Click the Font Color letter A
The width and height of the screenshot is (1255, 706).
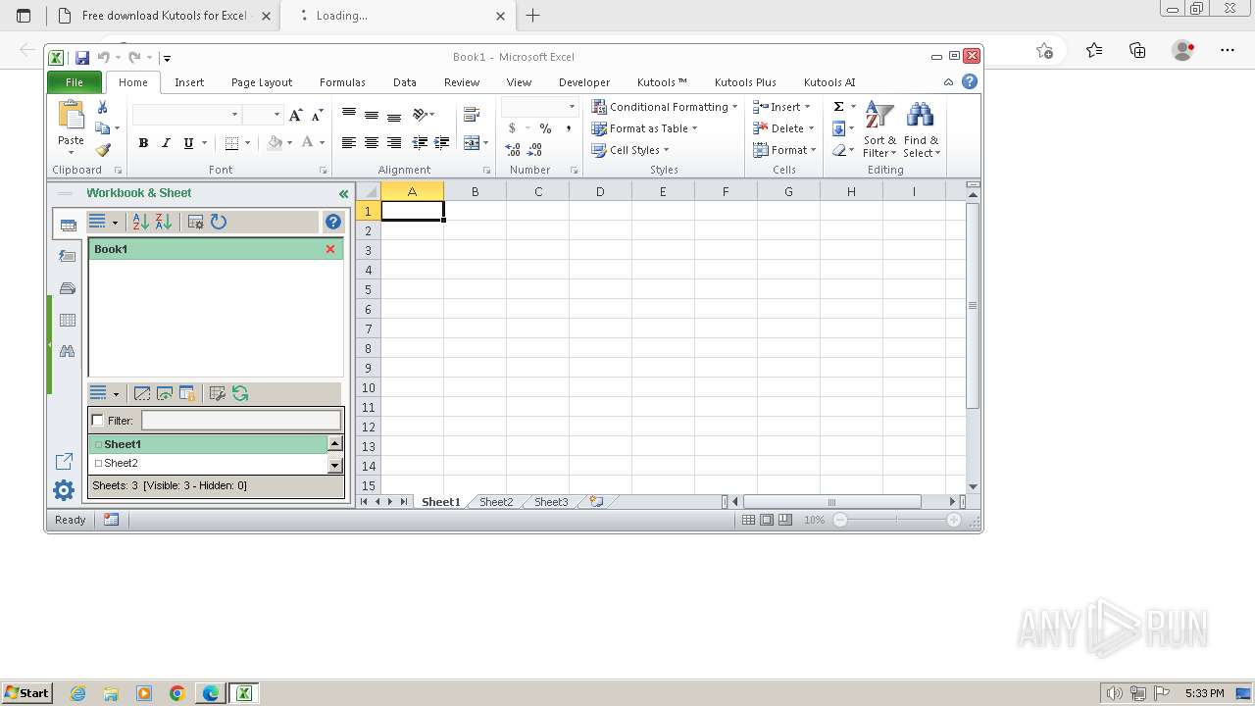307,143
